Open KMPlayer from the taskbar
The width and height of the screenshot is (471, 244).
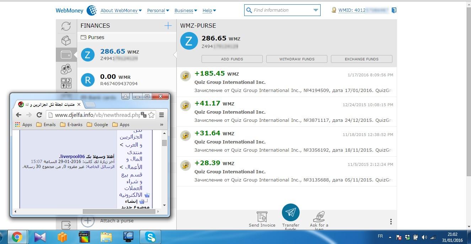128,237
